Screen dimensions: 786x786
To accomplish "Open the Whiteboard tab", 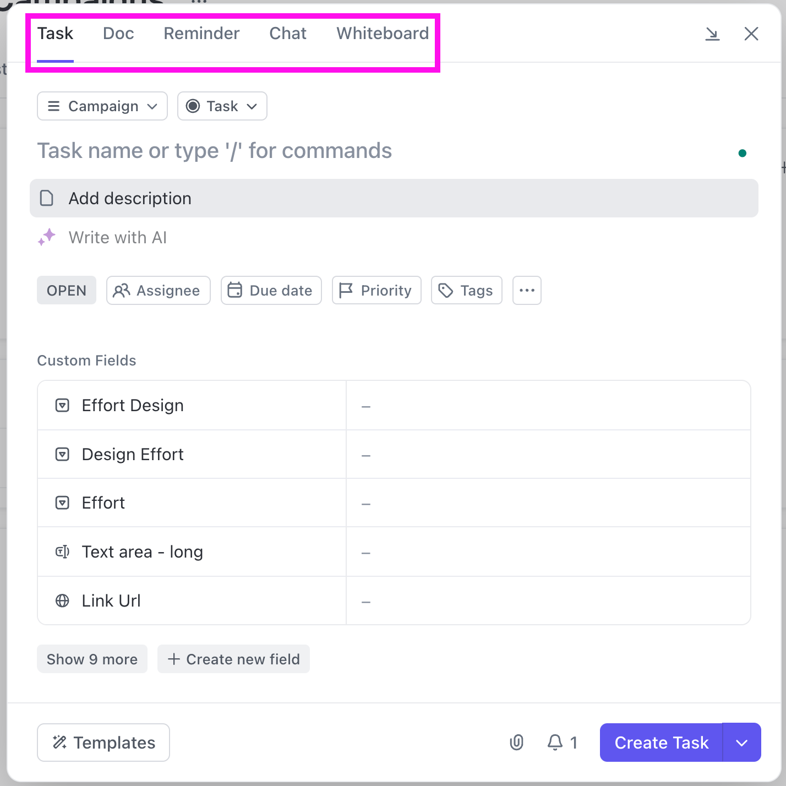I will [382, 34].
